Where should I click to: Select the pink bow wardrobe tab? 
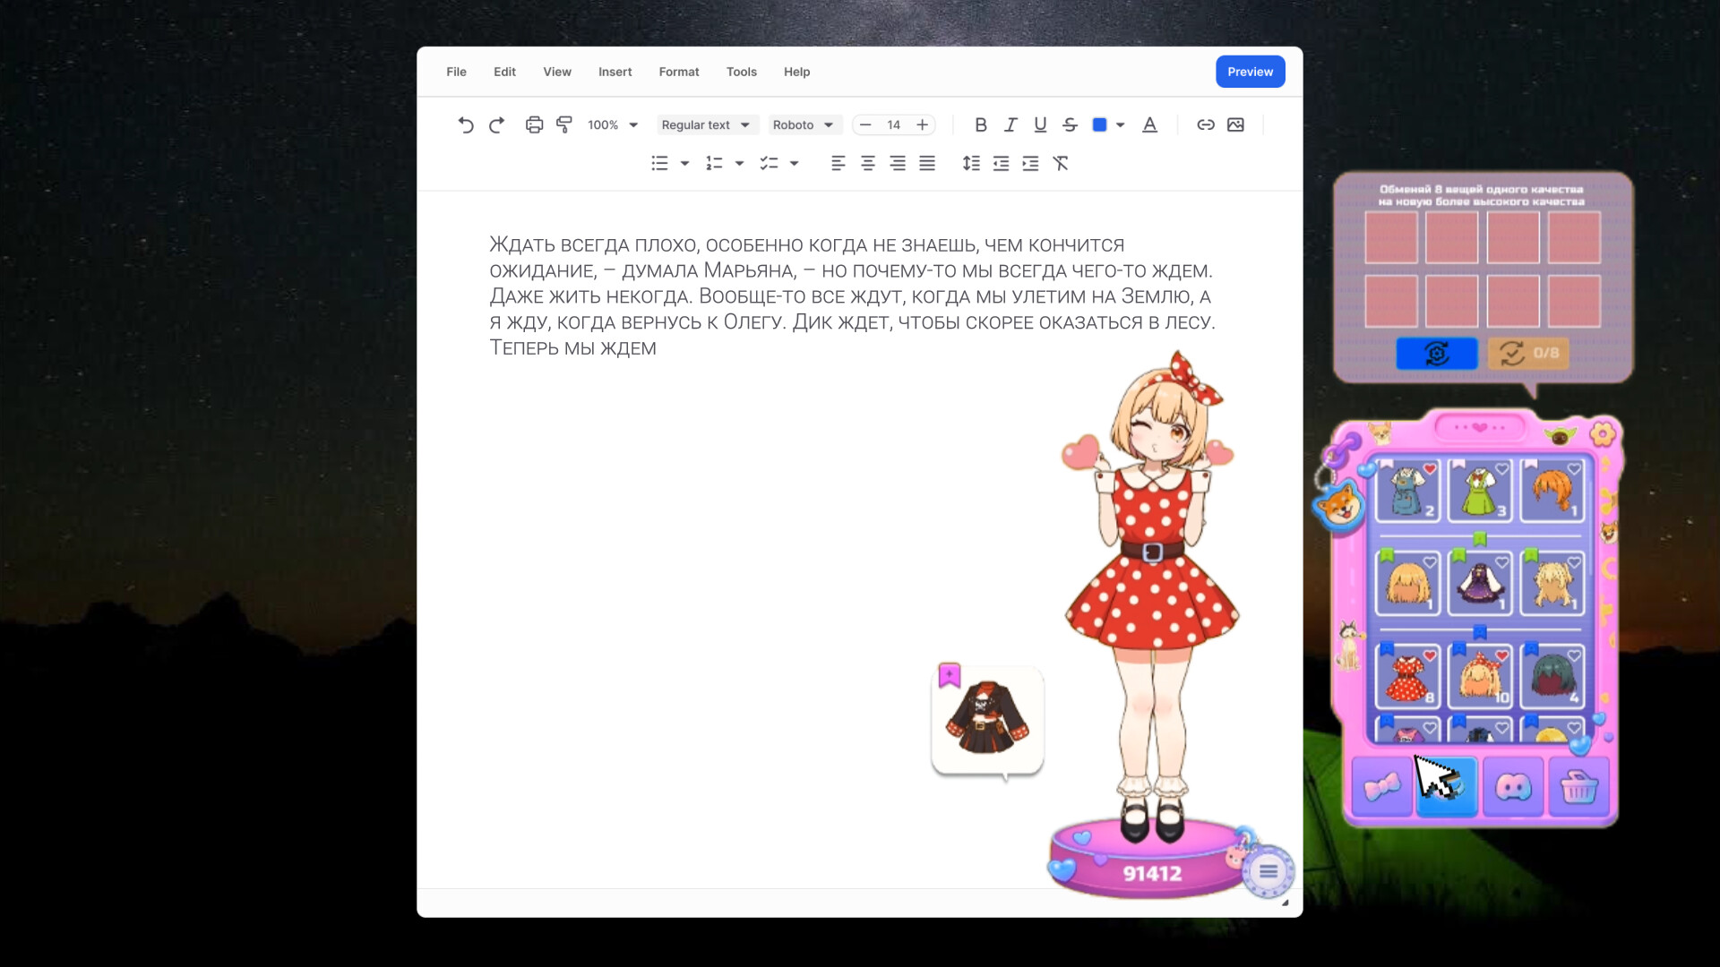pyautogui.click(x=1381, y=787)
